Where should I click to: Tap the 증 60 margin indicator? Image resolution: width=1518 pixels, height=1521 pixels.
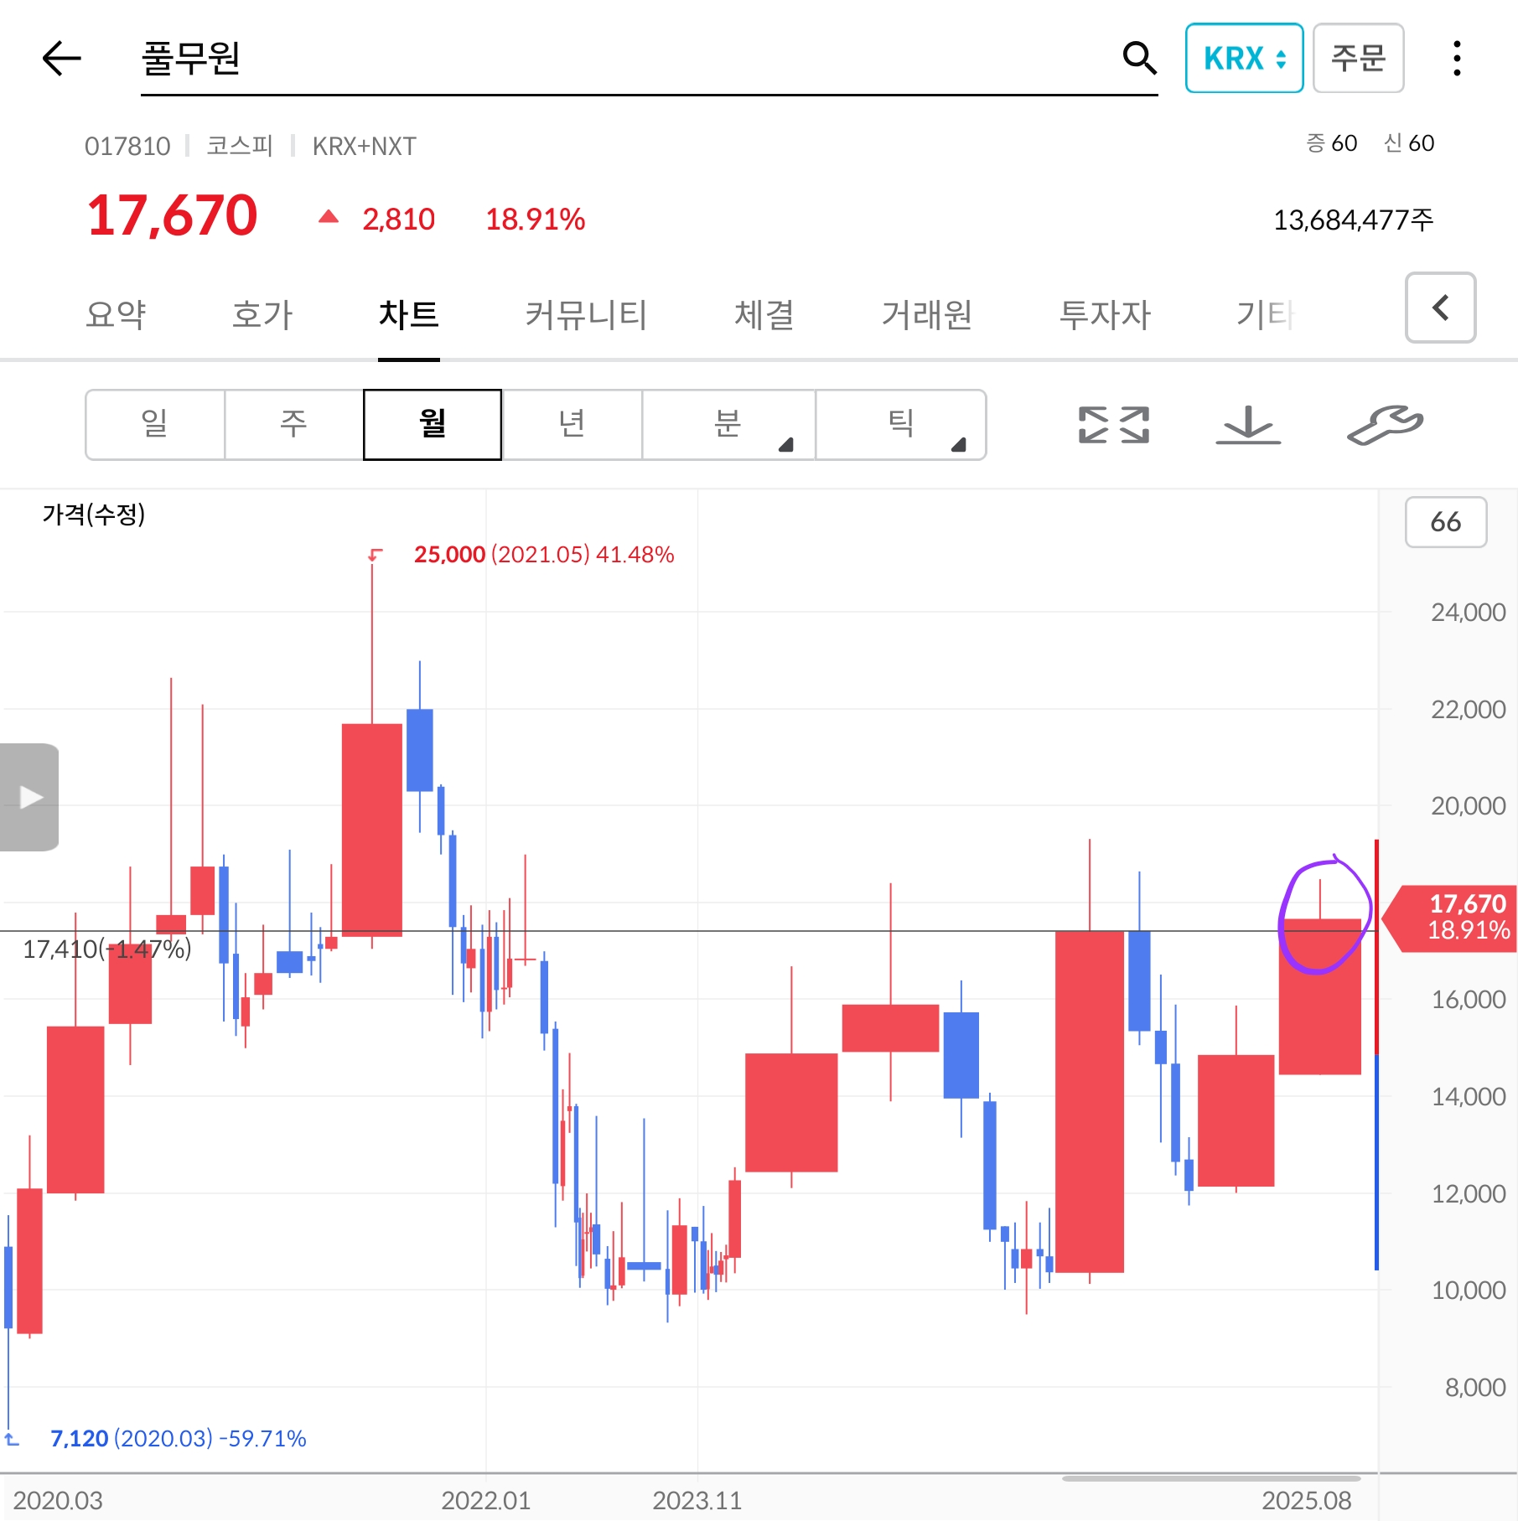point(1331,143)
